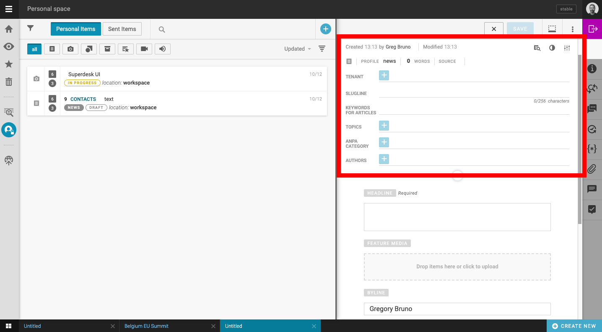Open the Comments panel icon

click(x=592, y=108)
